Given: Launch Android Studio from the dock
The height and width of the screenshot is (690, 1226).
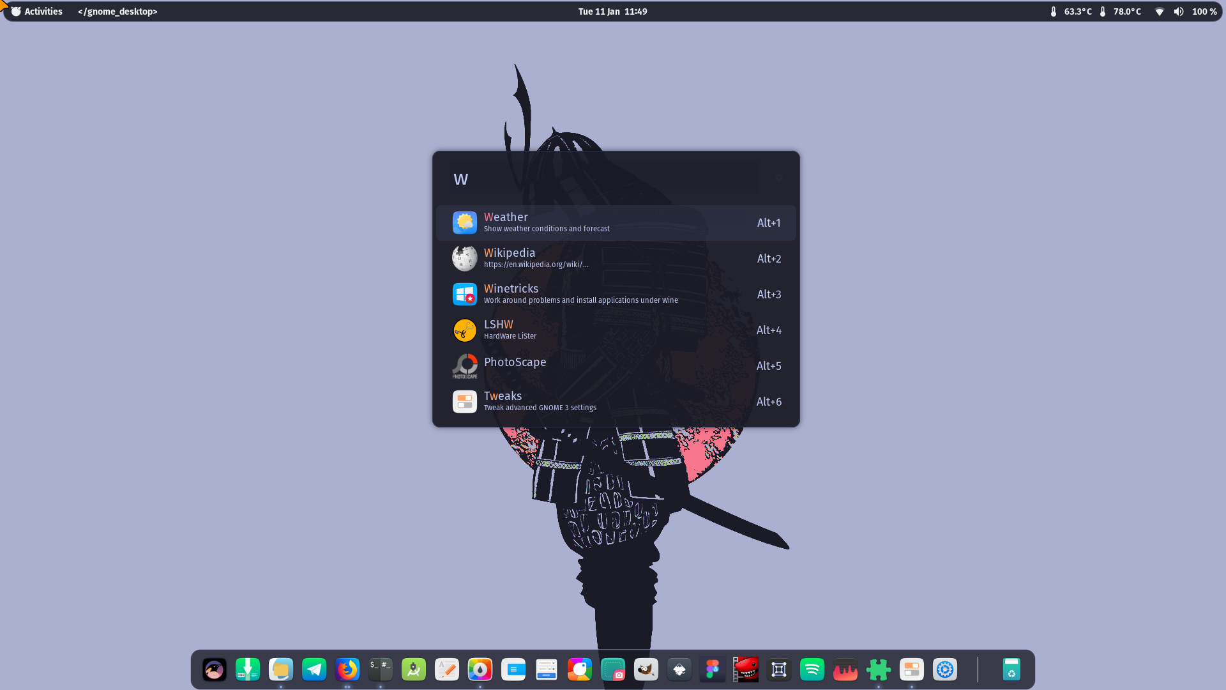Looking at the screenshot, I should point(413,670).
